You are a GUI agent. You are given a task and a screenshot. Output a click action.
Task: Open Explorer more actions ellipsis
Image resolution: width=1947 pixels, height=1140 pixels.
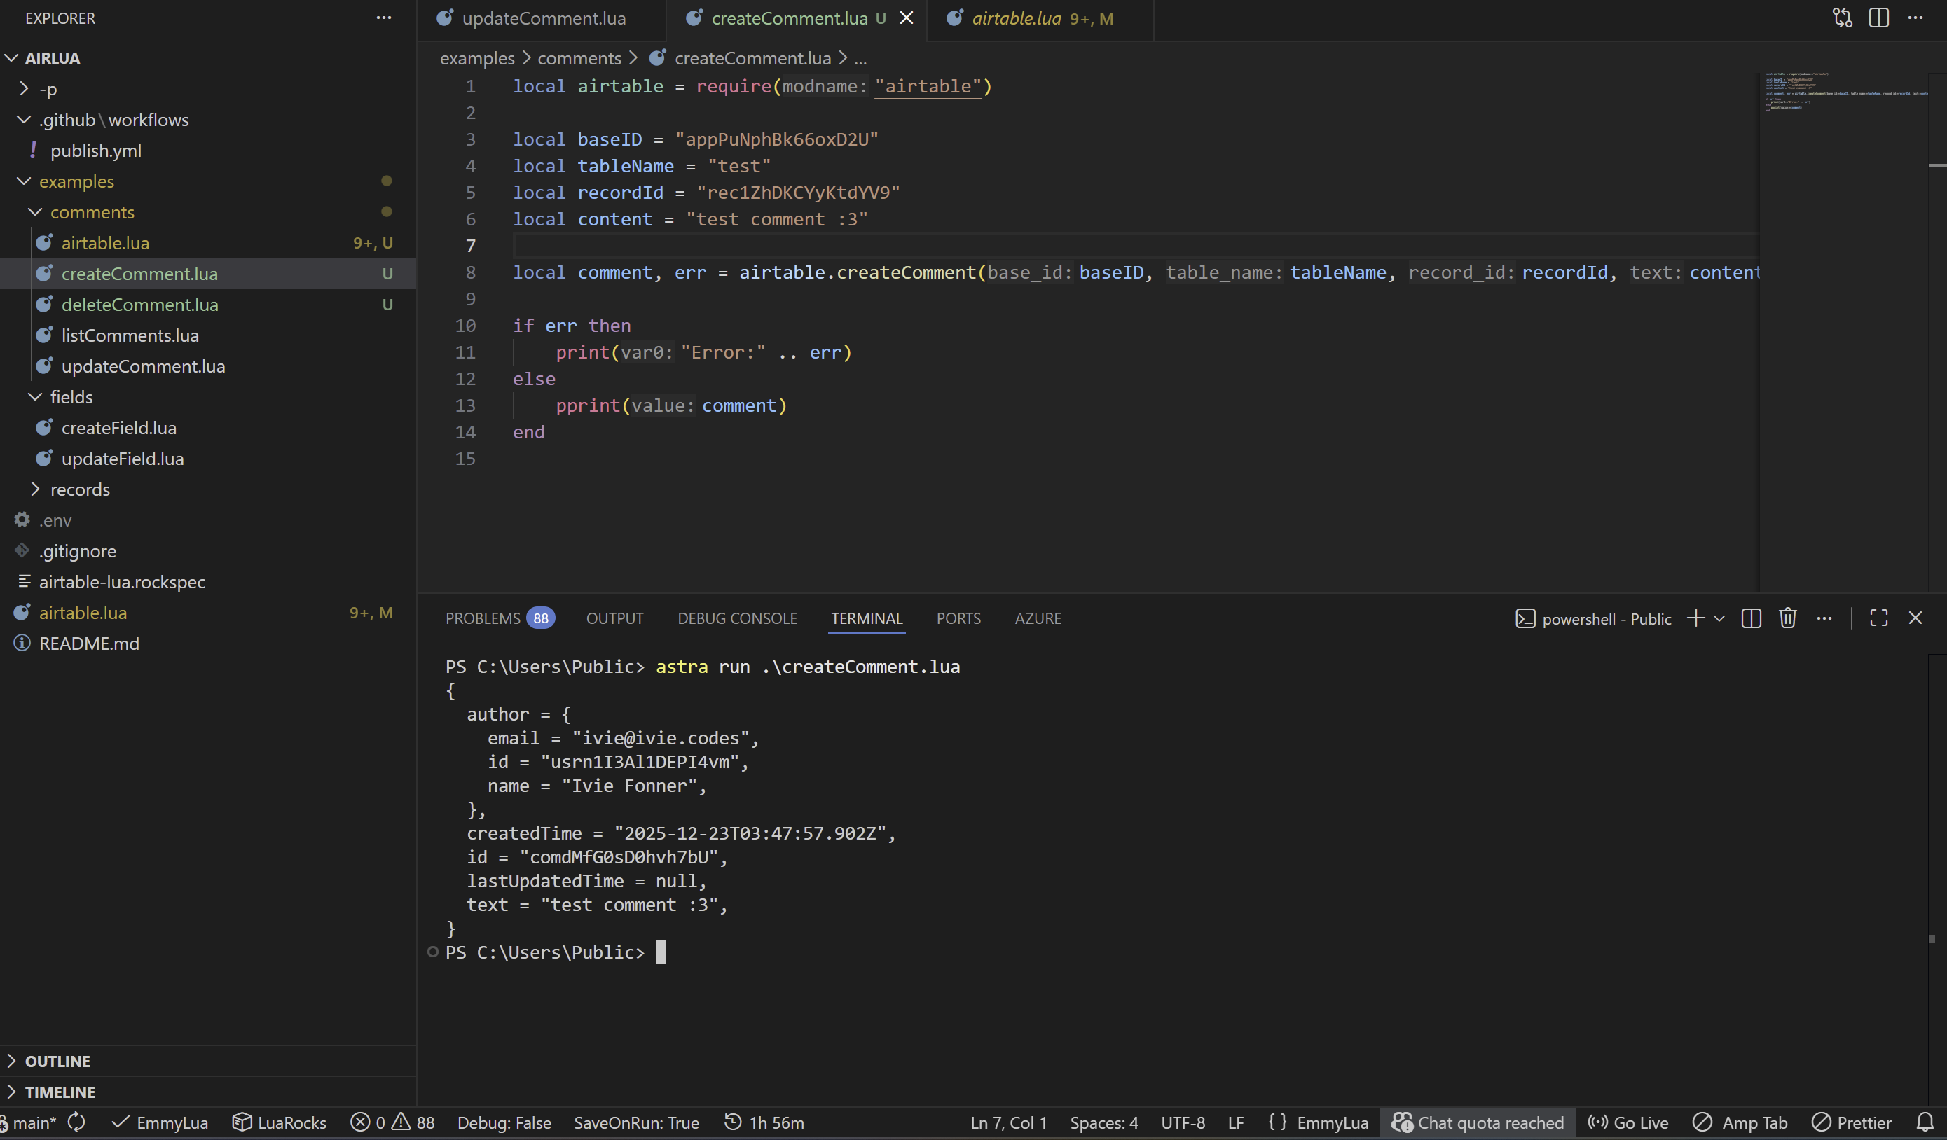click(x=384, y=18)
